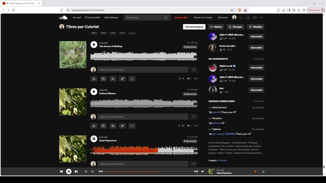Open the top navigation more menu

point(261,18)
